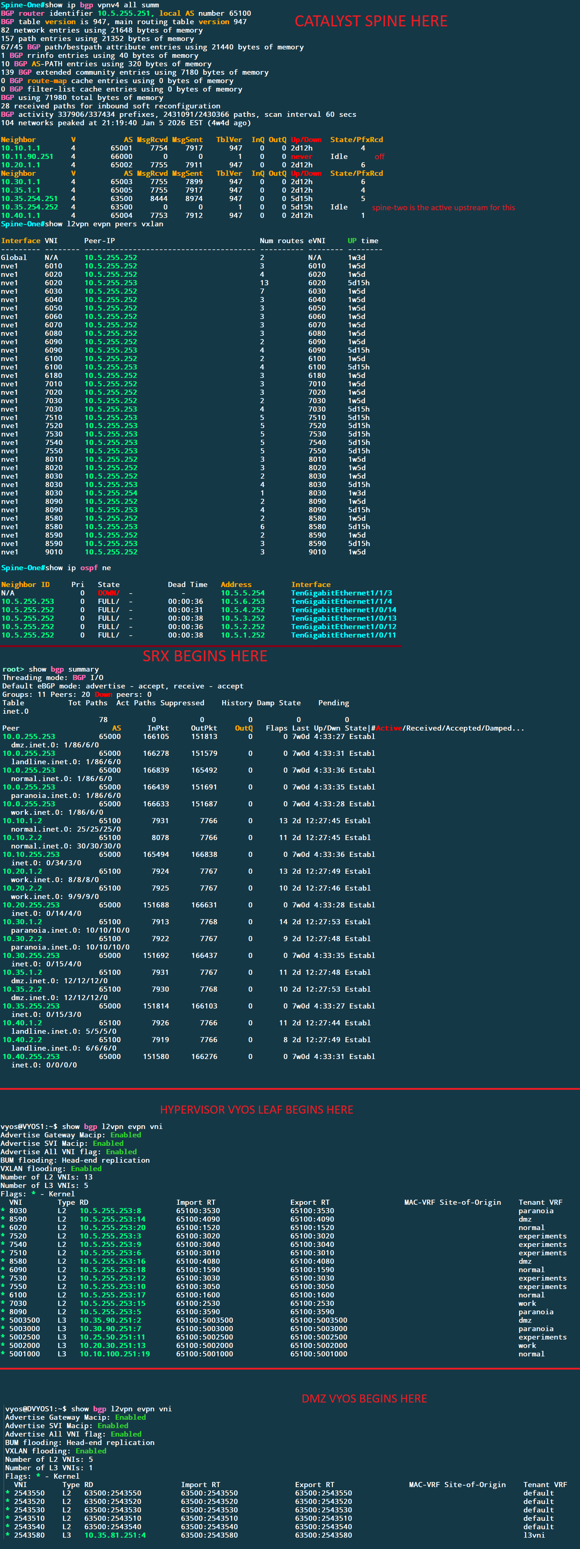Click SRX peer 10.35.1.2

(22, 972)
